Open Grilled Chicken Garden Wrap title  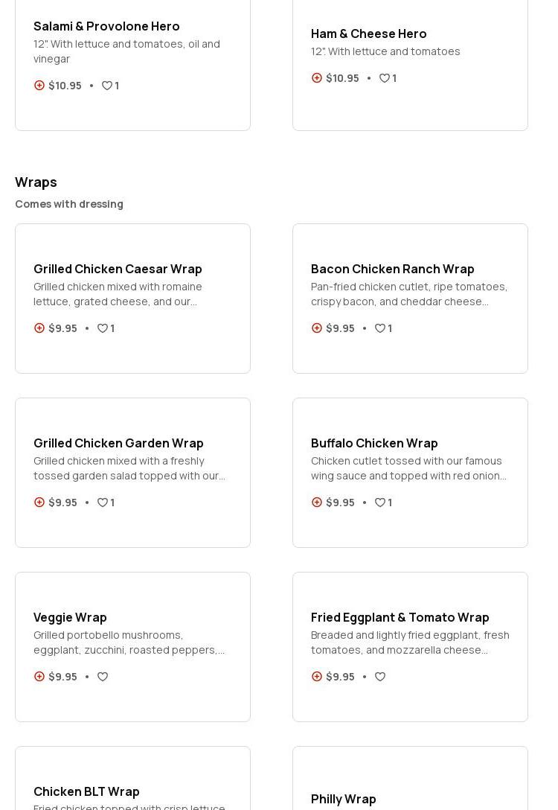tap(118, 443)
